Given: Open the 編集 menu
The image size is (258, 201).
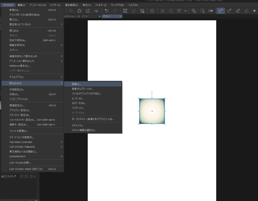Looking at the screenshot, I should (20, 5).
